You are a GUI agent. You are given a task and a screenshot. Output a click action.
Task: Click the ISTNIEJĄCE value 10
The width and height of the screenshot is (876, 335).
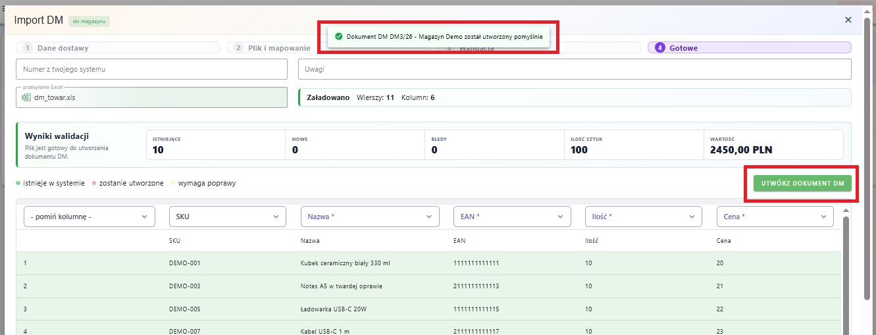(x=158, y=149)
